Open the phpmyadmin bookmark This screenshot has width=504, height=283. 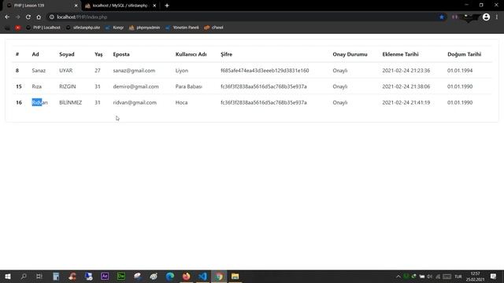click(144, 28)
